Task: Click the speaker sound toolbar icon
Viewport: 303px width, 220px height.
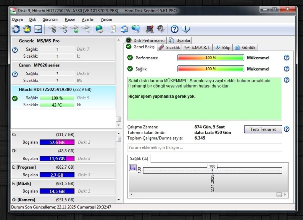Action: click(161, 29)
